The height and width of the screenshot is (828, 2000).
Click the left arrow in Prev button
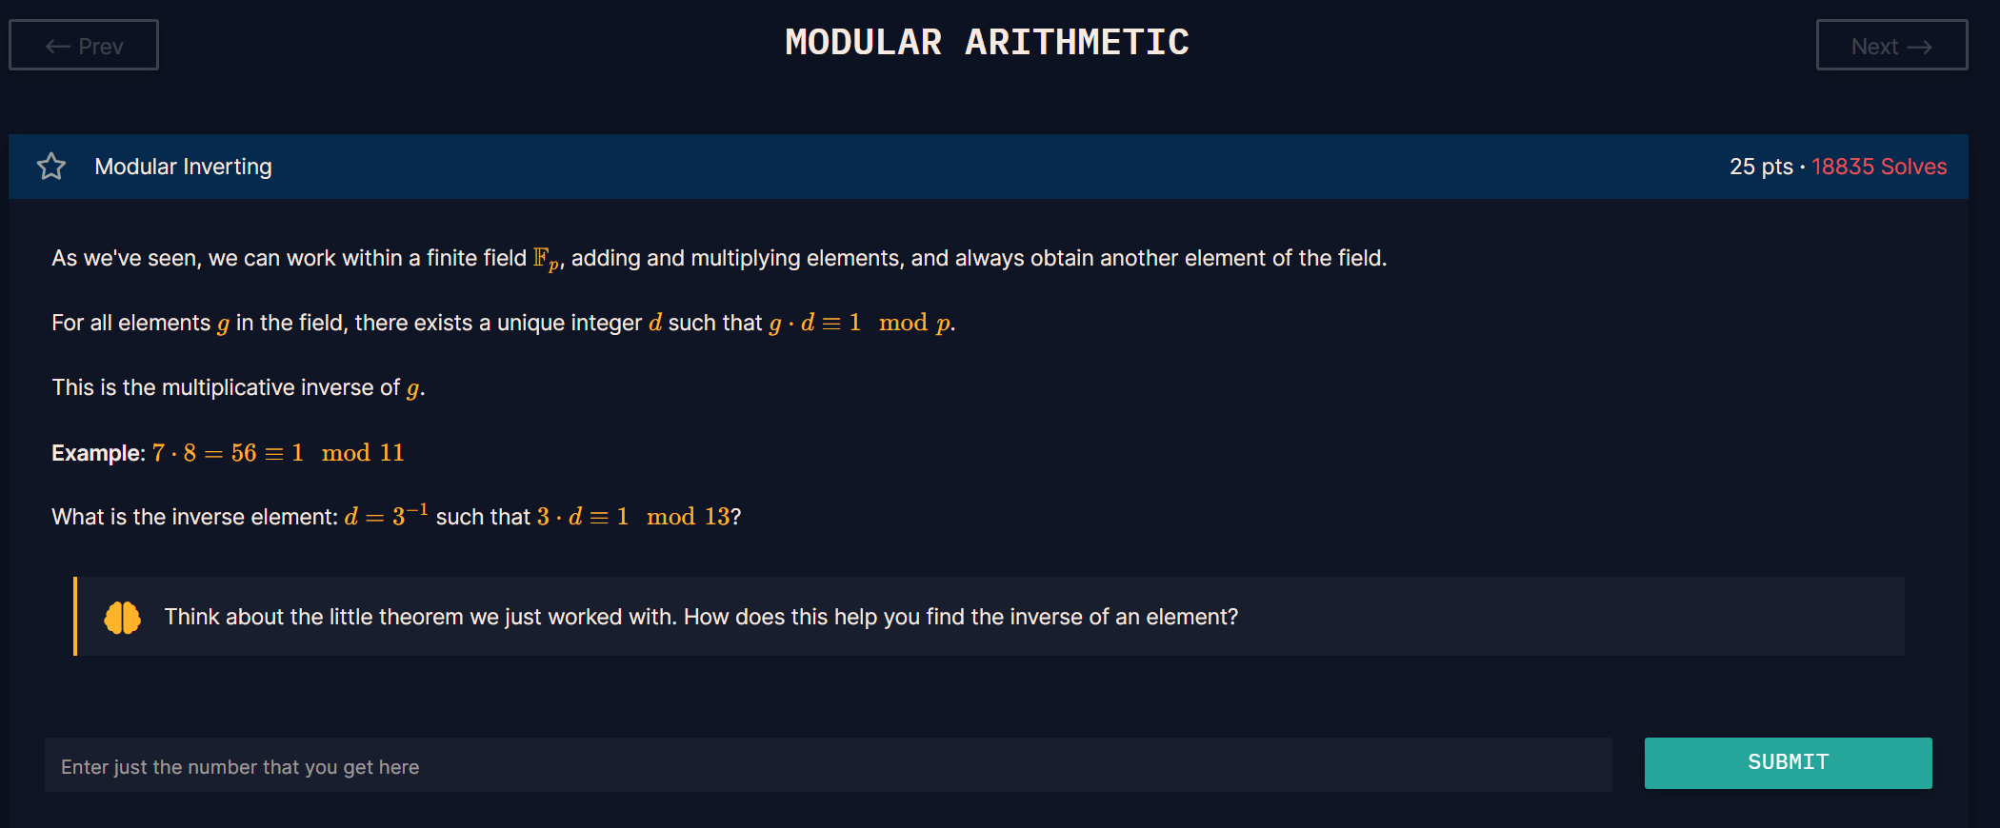[x=58, y=47]
